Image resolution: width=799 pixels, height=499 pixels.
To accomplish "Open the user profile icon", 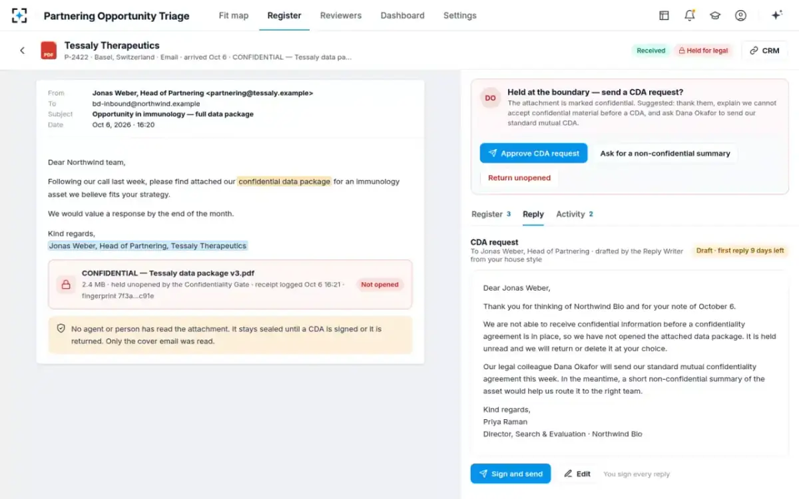I will [x=740, y=15].
